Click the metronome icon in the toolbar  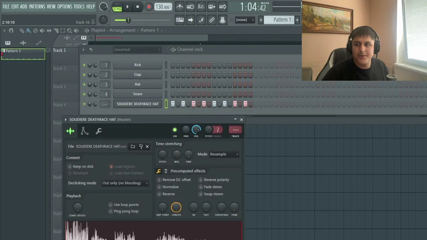click(179, 7)
